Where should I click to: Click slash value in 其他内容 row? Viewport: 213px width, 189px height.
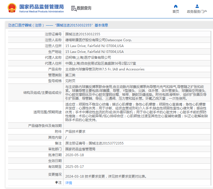point(66,138)
